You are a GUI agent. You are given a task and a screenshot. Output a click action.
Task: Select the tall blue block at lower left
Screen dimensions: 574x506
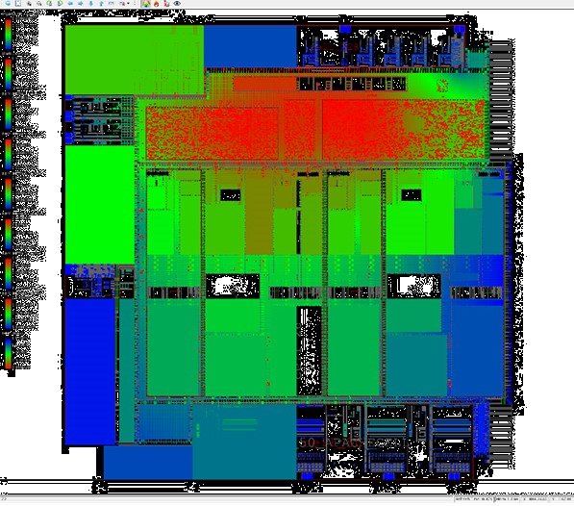[90, 371]
